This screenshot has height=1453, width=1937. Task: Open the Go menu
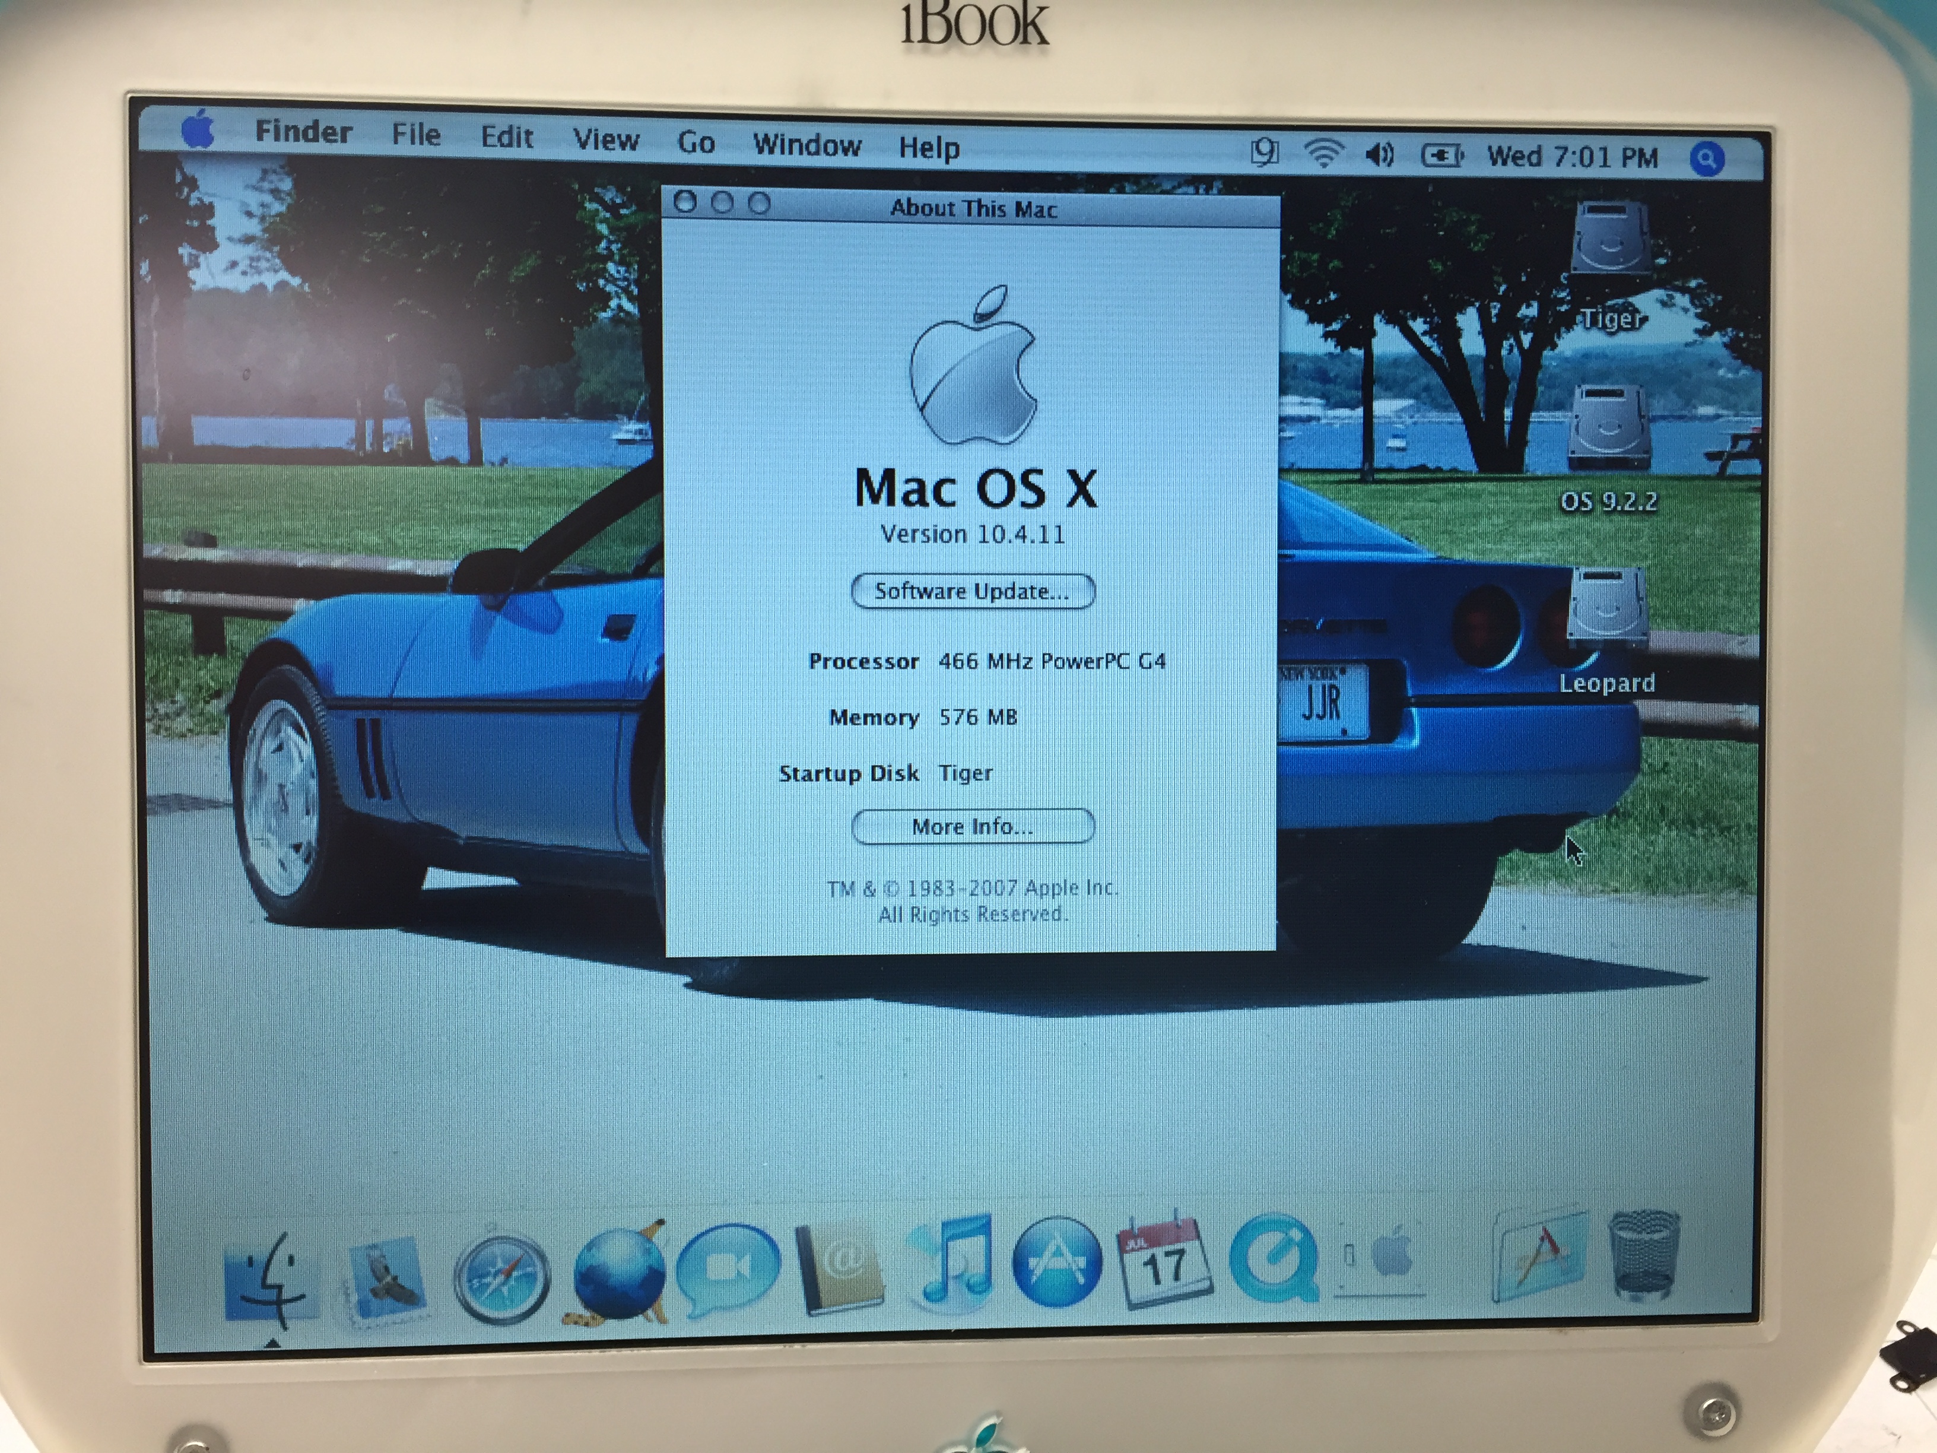coord(696,143)
